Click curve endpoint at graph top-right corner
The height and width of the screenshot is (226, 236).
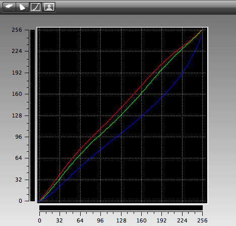tap(202, 30)
